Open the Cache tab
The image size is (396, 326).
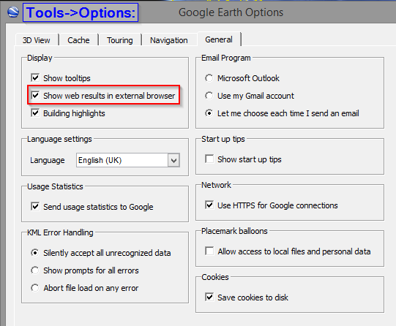point(78,40)
